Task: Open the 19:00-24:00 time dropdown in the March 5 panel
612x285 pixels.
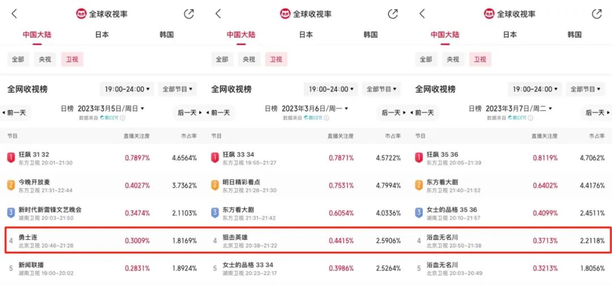Action: click(x=127, y=89)
